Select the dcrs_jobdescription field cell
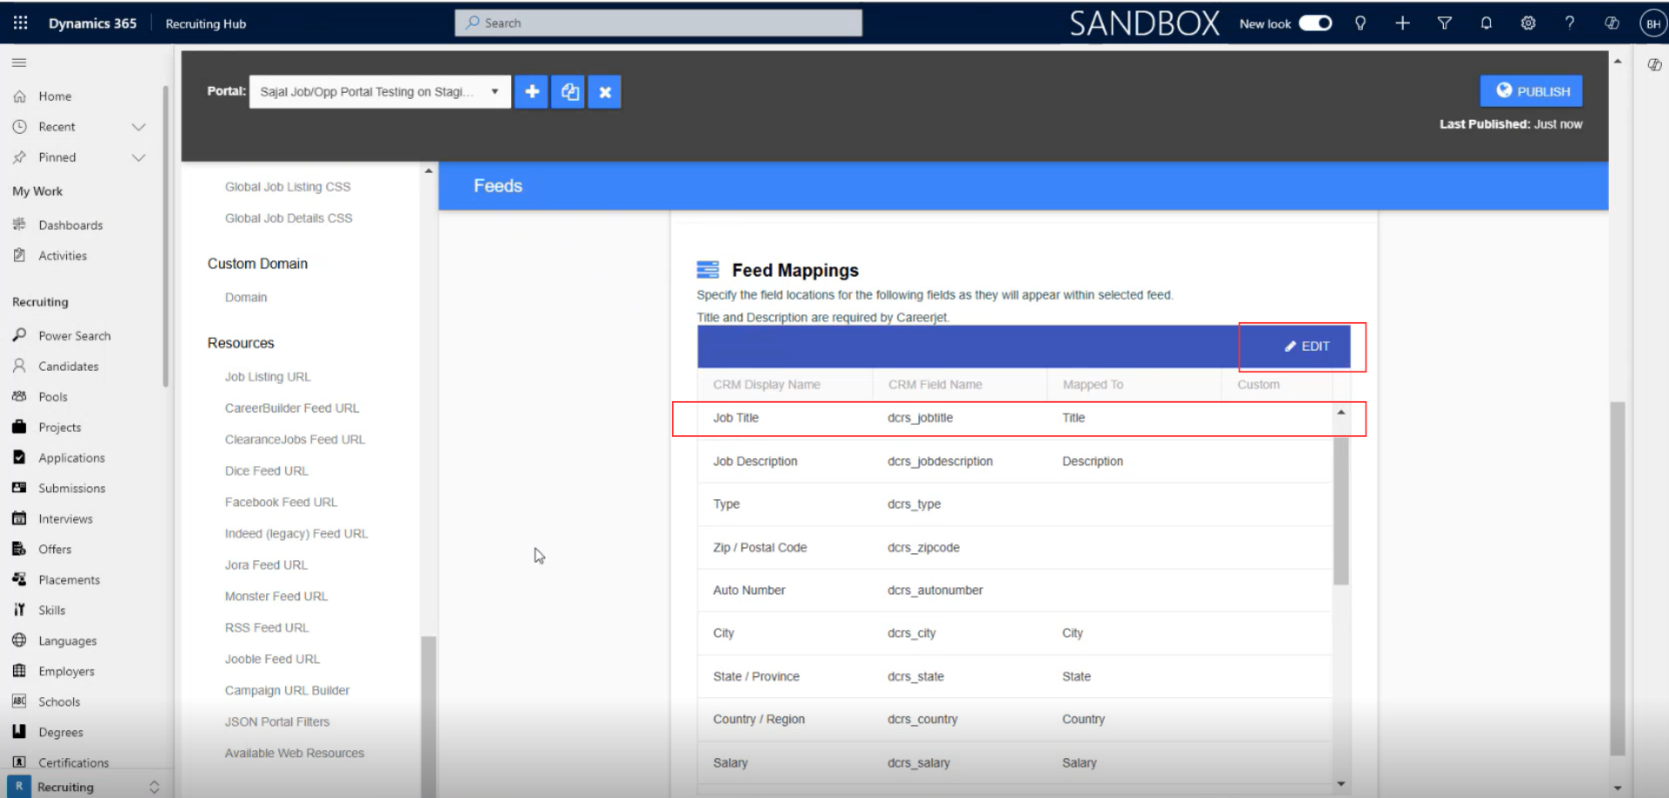 pos(940,461)
